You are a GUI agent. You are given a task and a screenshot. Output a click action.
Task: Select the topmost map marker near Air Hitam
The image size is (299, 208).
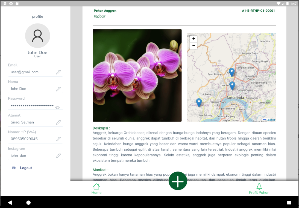(x=231, y=72)
